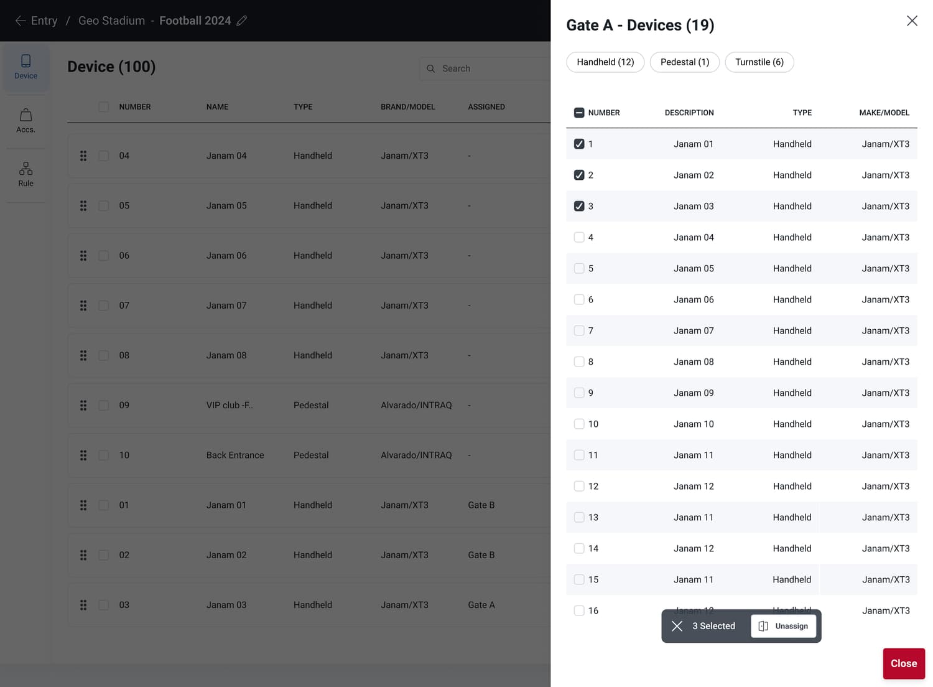Click VIP club -F.. device name

pos(230,405)
